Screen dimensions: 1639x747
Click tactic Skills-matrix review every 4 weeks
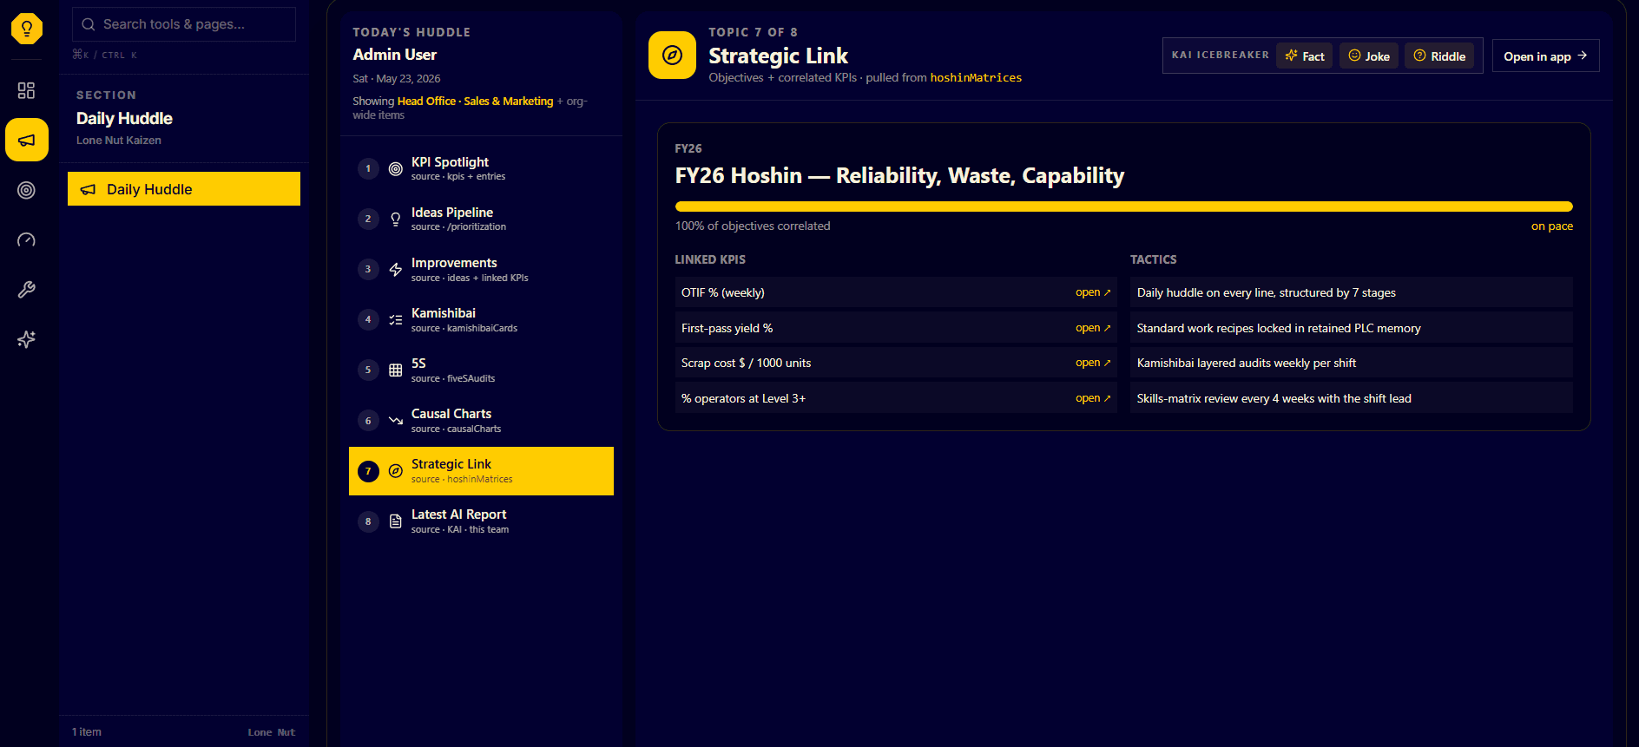(1351, 398)
